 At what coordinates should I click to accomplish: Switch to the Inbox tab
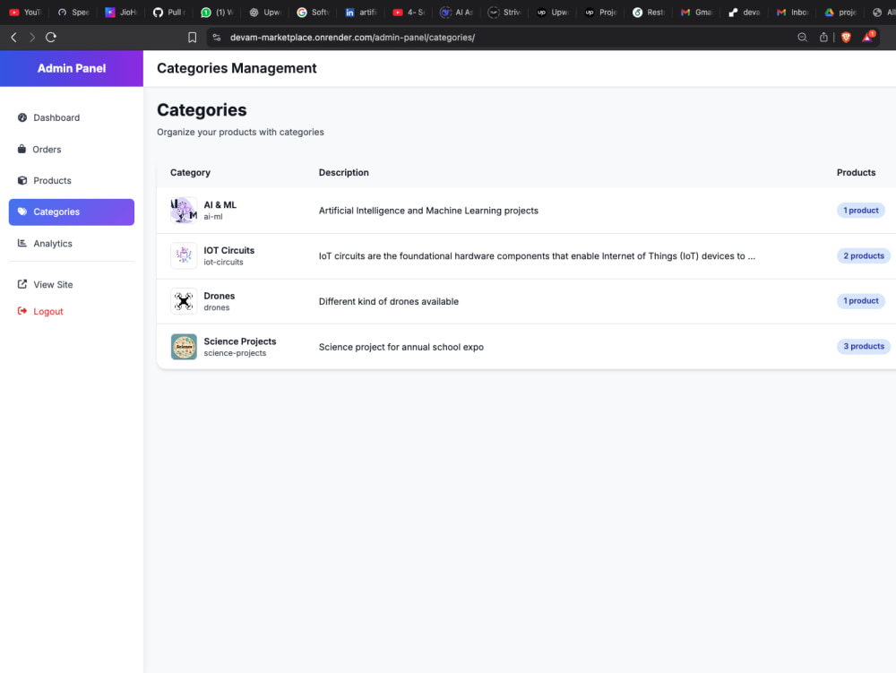pyautogui.click(x=793, y=12)
